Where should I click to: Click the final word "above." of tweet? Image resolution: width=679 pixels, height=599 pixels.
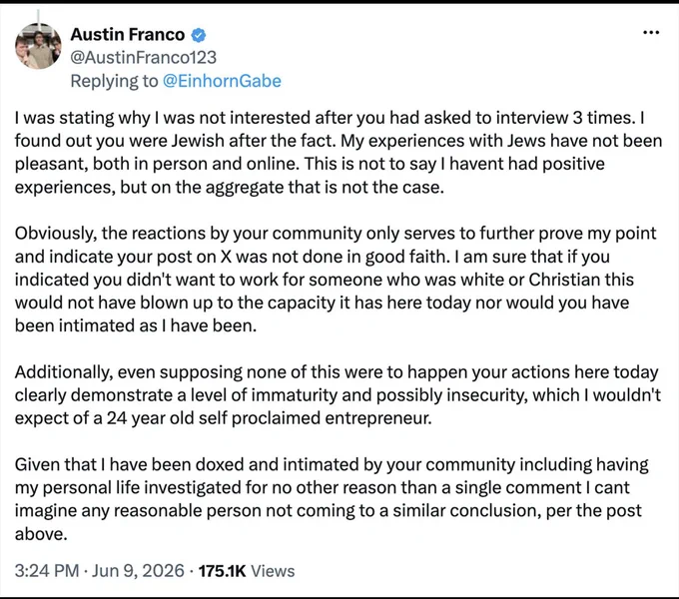41,534
